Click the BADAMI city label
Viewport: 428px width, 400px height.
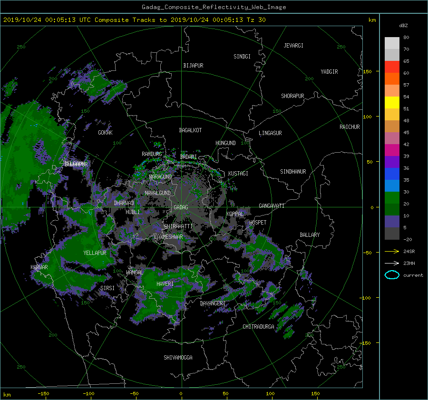[x=188, y=157]
